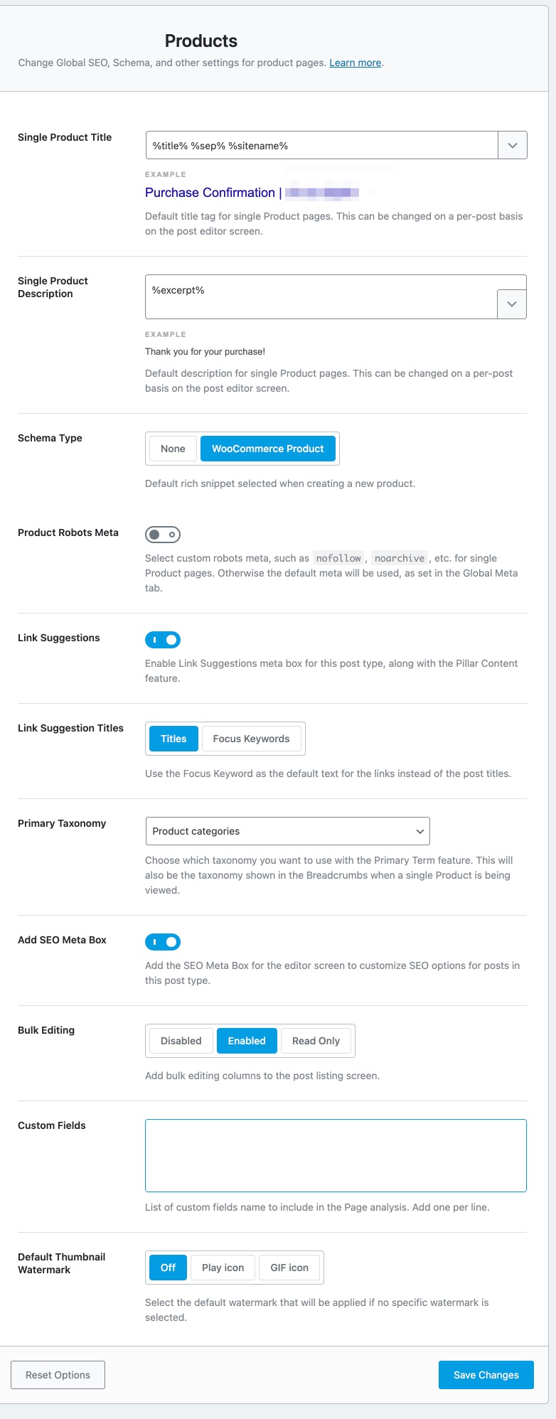Disable the Link Suggestions toggle
Screen dimensions: 556x1419
point(162,639)
